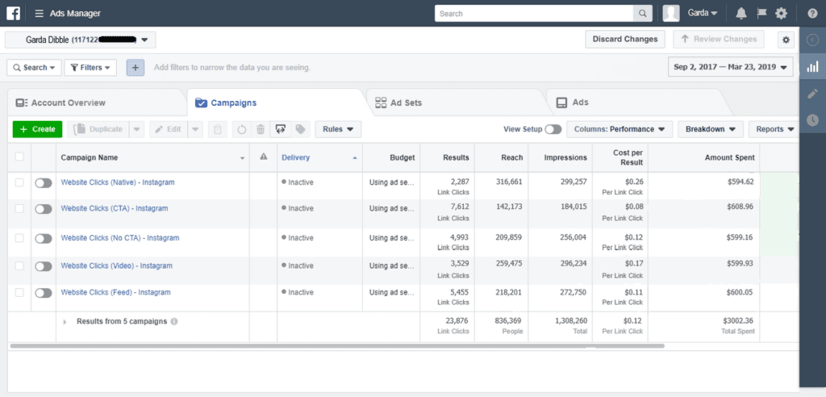The image size is (826, 397).
Task: Open the history clock icon in sidebar
Action: pyautogui.click(x=813, y=120)
